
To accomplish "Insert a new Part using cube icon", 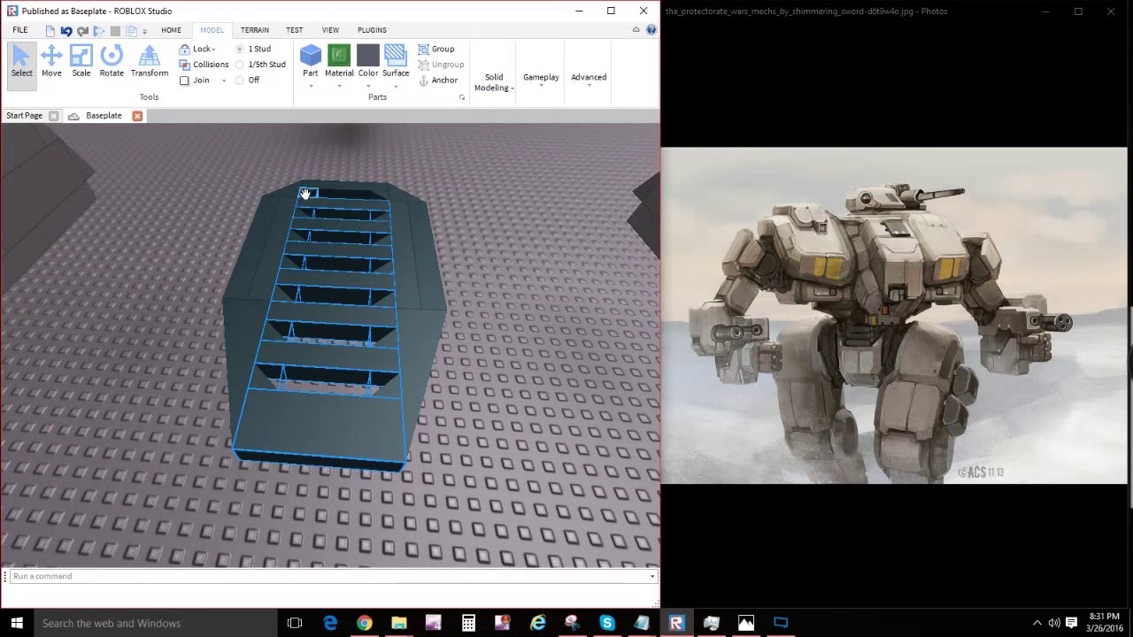I will (x=311, y=55).
